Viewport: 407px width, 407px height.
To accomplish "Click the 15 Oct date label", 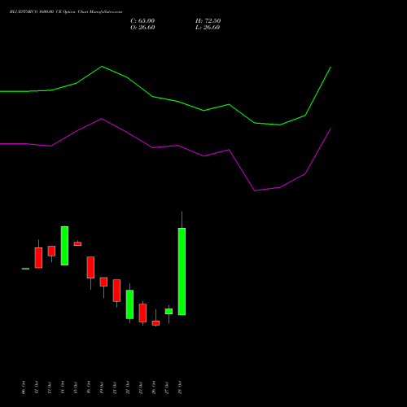I will (x=76, y=387).
